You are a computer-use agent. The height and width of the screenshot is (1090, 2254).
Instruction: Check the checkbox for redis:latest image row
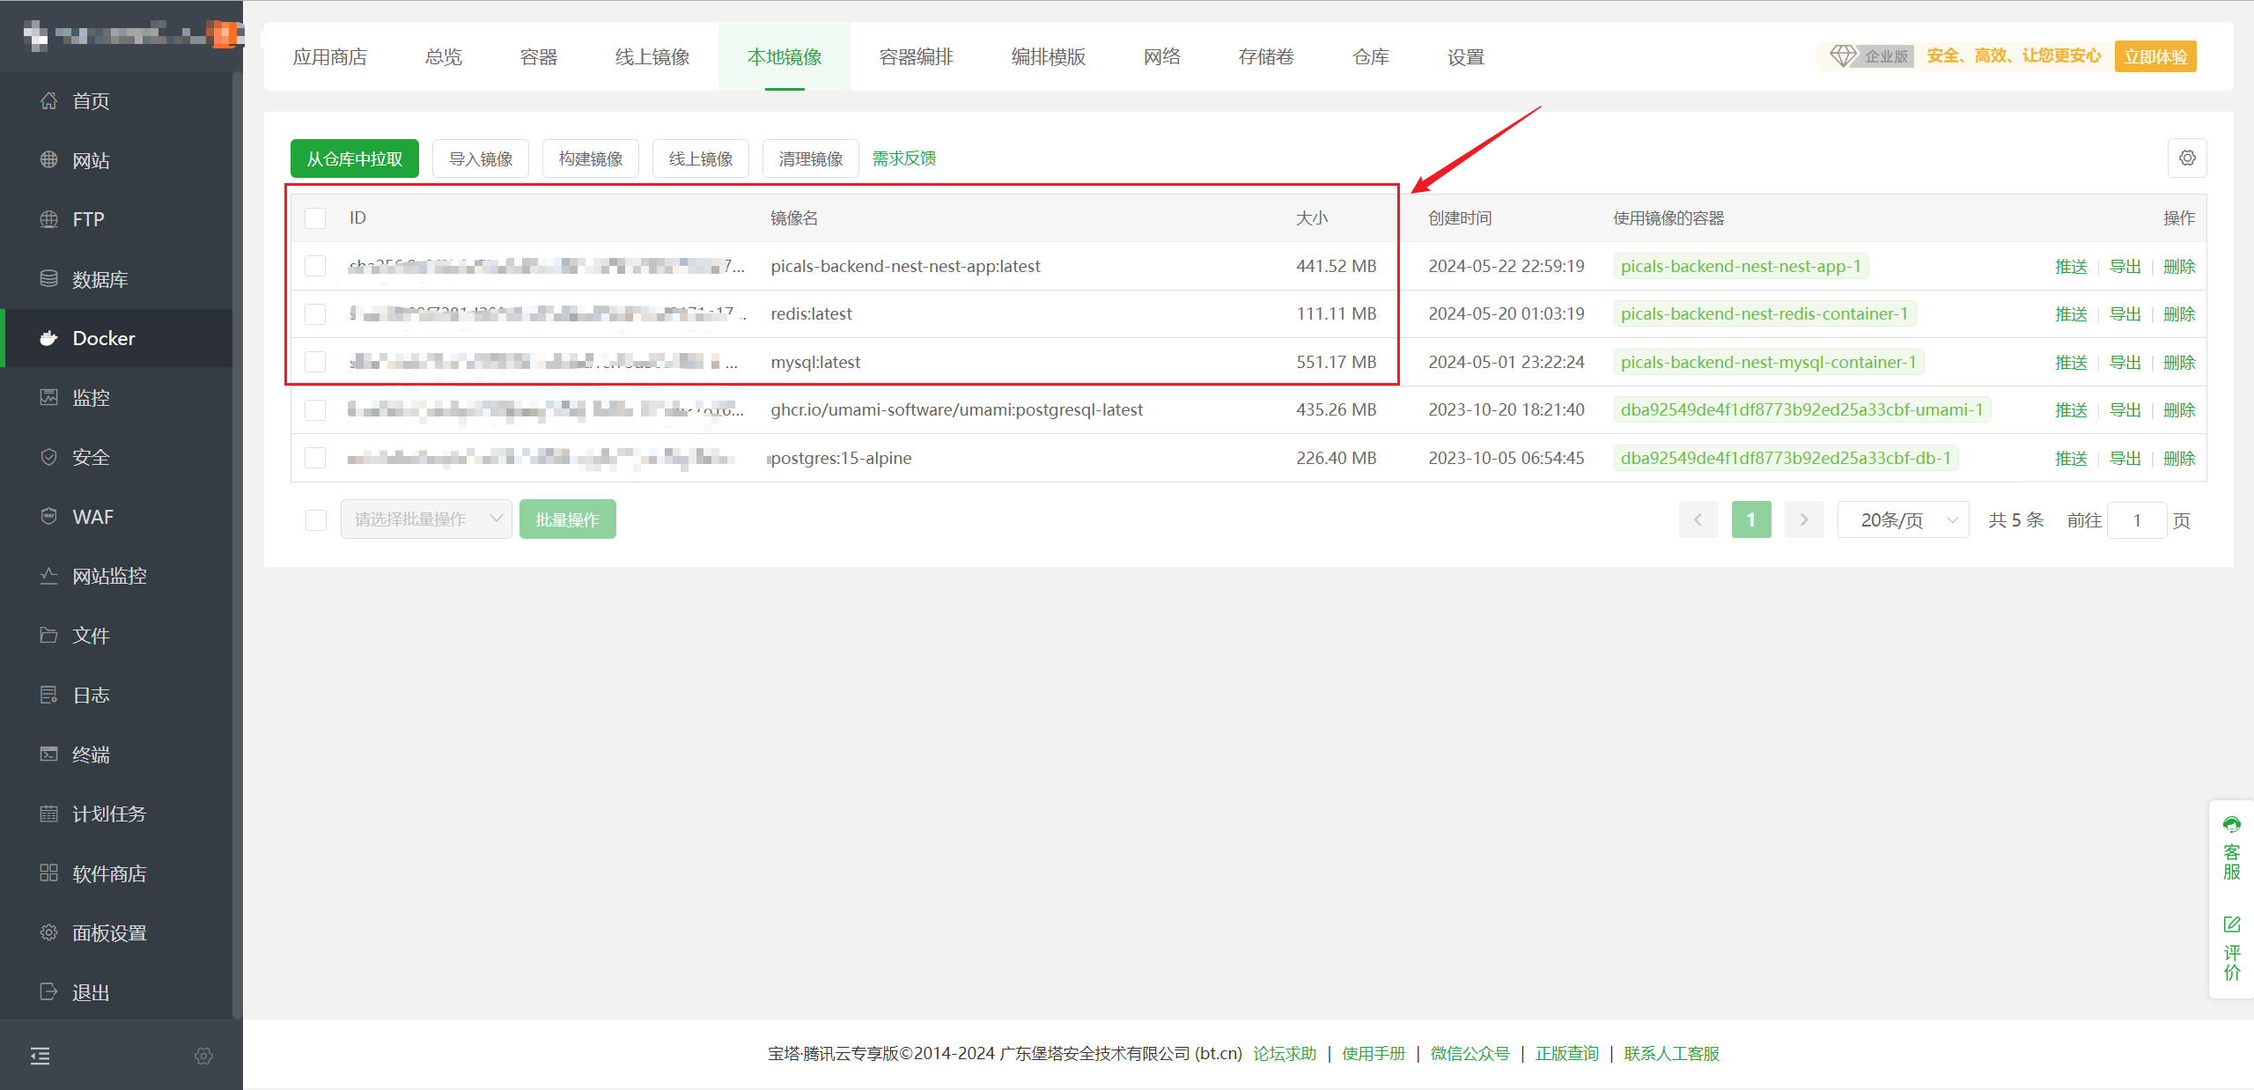[x=315, y=313]
